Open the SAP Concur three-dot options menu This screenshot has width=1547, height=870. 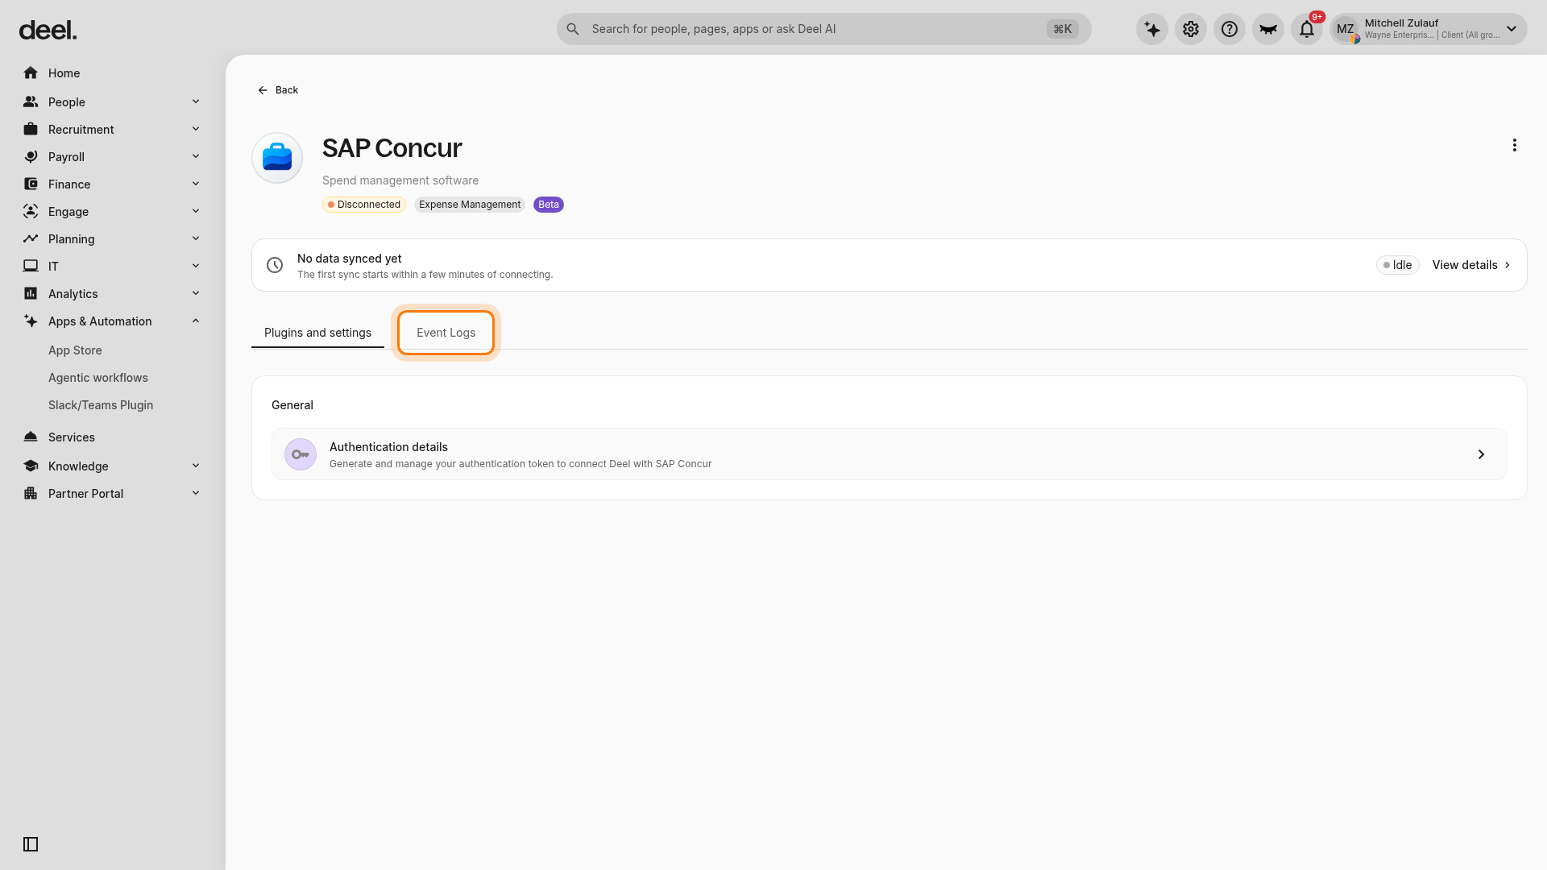coord(1515,145)
